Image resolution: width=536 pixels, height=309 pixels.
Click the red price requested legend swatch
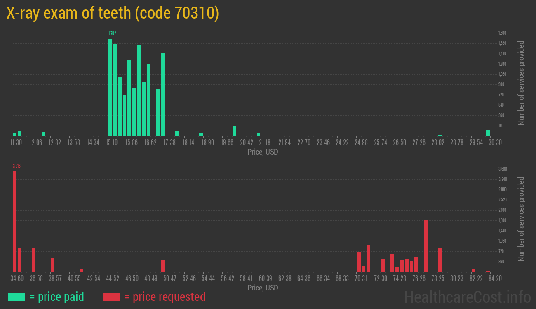pyautogui.click(x=111, y=297)
